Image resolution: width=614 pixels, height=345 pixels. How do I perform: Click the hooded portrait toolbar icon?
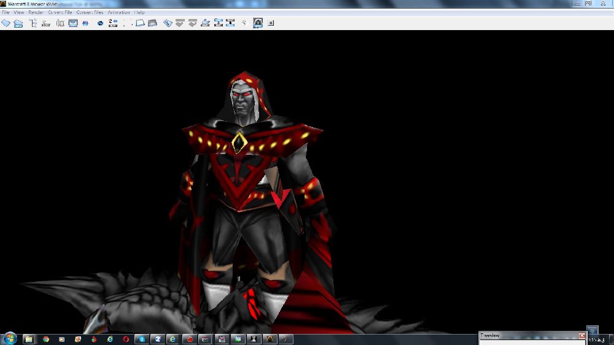pyautogui.click(x=258, y=23)
